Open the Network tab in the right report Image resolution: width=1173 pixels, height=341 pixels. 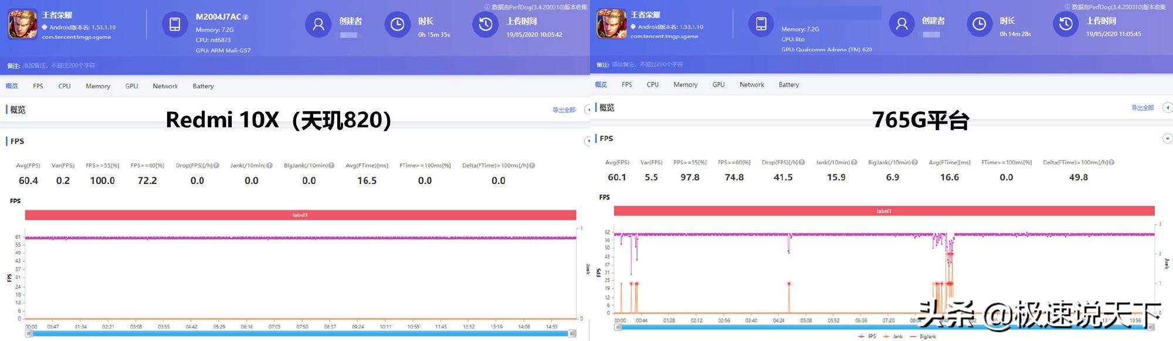click(x=752, y=85)
